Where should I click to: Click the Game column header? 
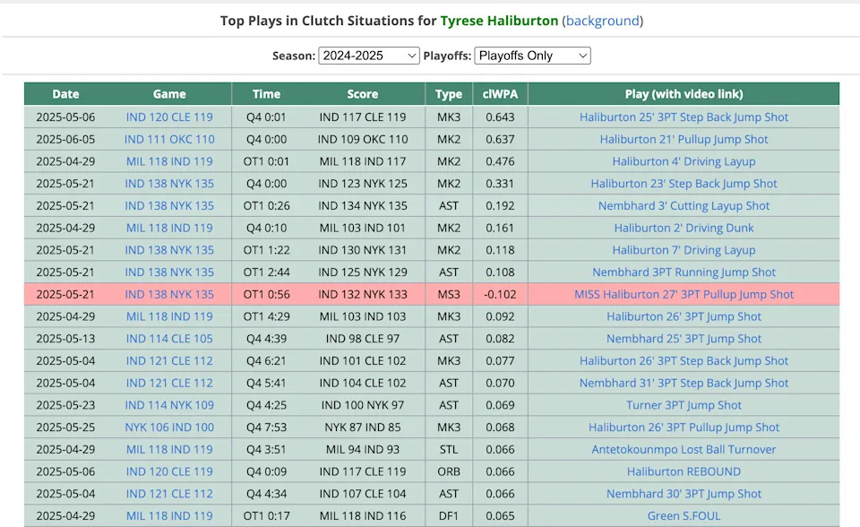click(169, 94)
